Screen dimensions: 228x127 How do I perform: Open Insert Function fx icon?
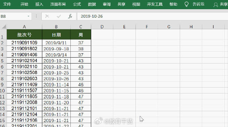pos(70,16)
